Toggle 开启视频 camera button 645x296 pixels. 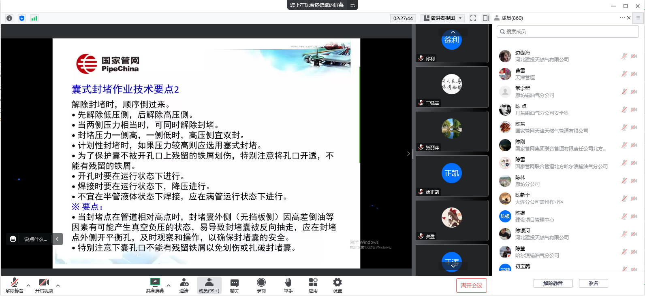(x=44, y=282)
